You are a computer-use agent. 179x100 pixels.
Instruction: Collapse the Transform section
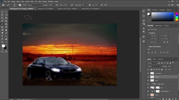pos(148,33)
